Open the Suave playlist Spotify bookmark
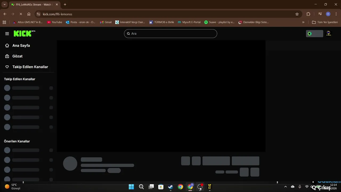 point(219,22)
